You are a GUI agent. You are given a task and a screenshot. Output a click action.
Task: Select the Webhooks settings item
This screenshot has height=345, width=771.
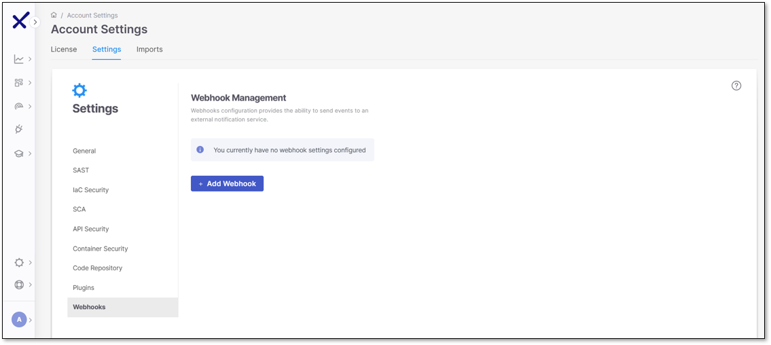[122, 307]
